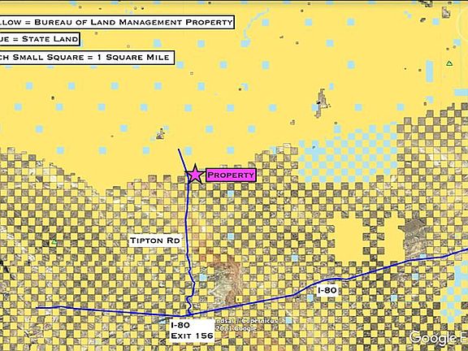This screenshot has height=351, width=468.
Task: Click the blue checkered state land cluster
Action: click(x=348, y=155)
